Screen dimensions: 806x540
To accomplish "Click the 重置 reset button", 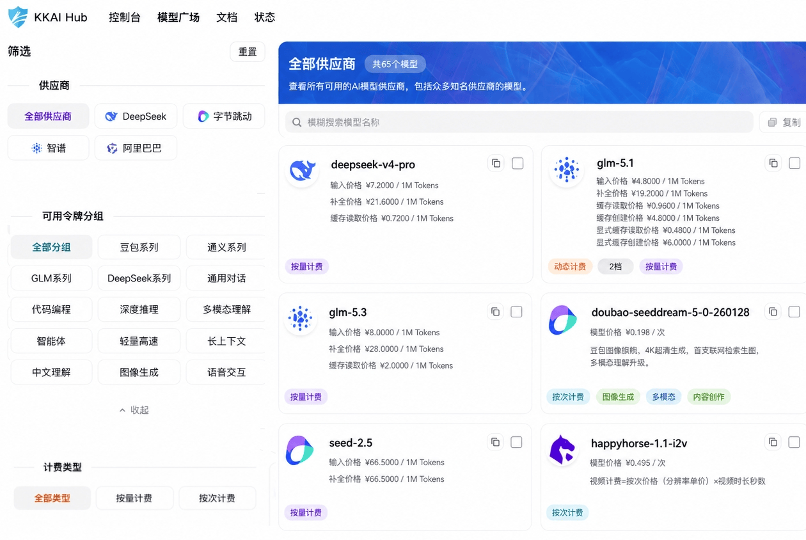I will coord(248,52).
